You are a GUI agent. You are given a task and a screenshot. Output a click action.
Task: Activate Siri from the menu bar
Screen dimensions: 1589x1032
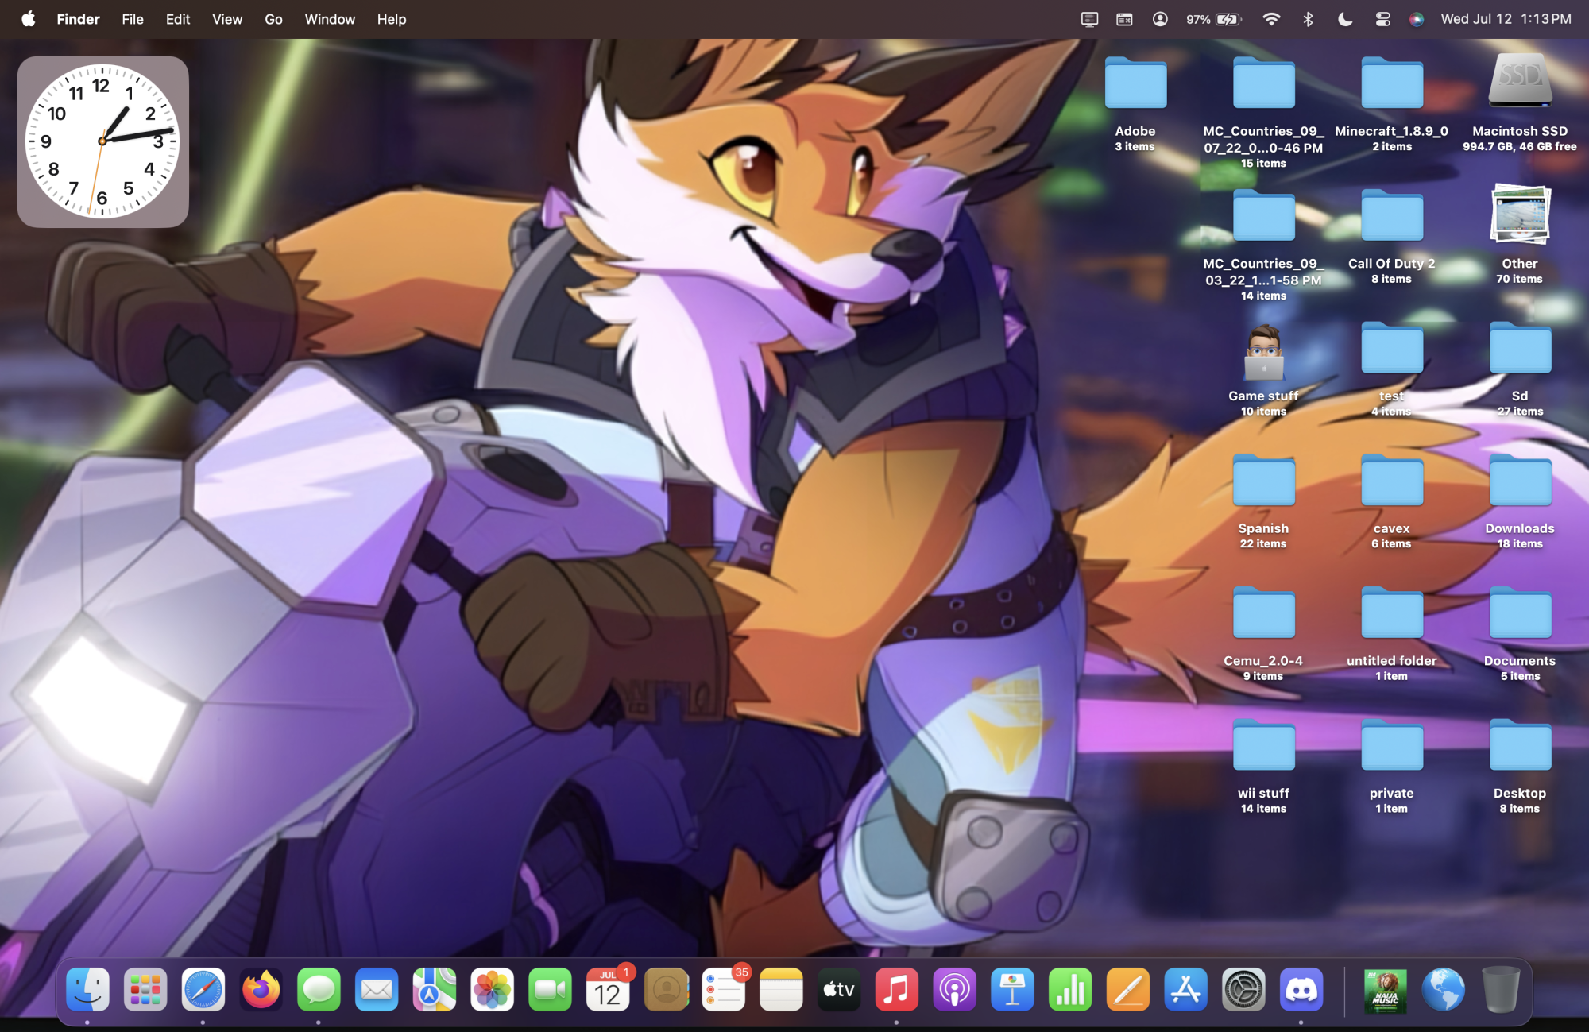pos(1417,19)
